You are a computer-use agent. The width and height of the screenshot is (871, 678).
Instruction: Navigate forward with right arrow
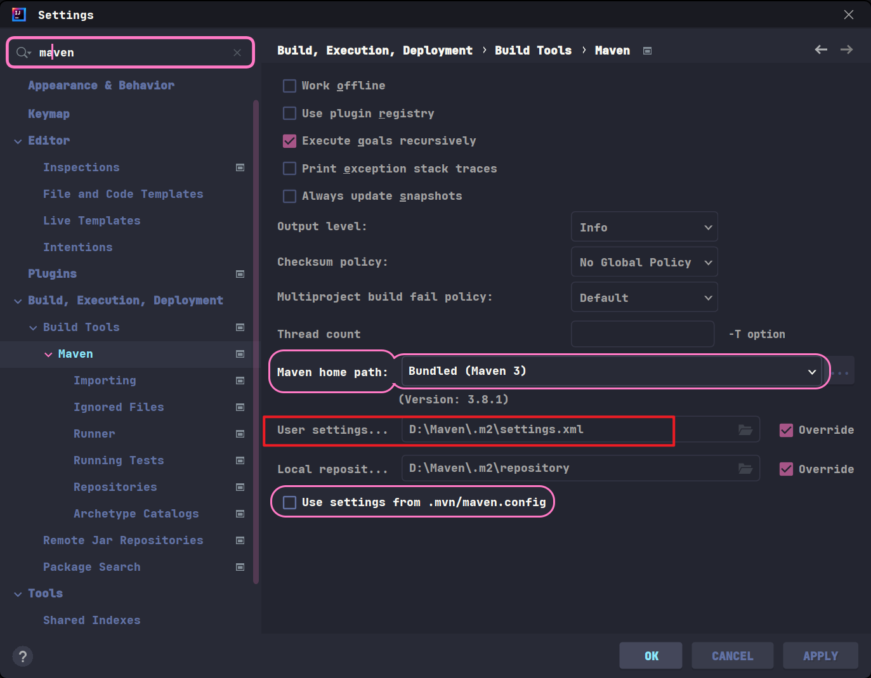coord(846,49)
